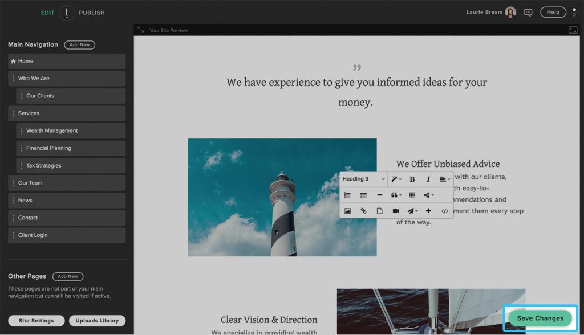584x335 pixels.
Task: Toggle bold formatting in editor toolbar
Action: (x=412, y=179)
